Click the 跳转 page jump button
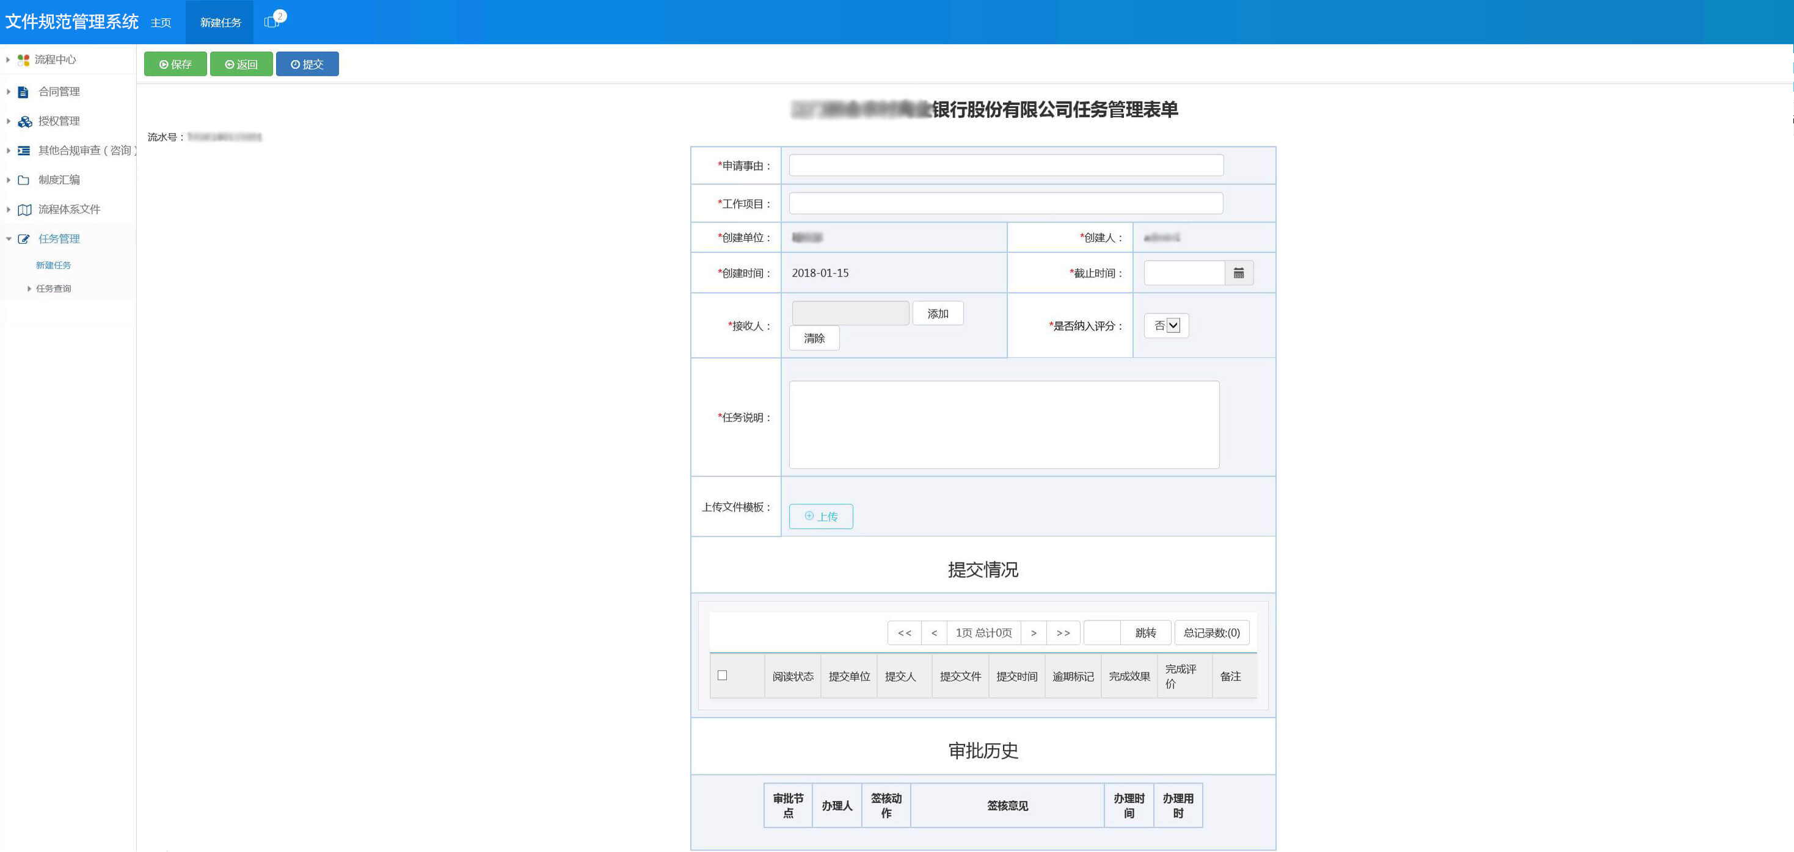 click(x=1146, y=633)
